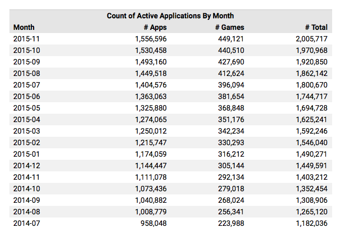Image resolution: width=340 pixels, height=229 pixels.
Task: Select the 2015-10 month cell
Action: tap(27, 50)
